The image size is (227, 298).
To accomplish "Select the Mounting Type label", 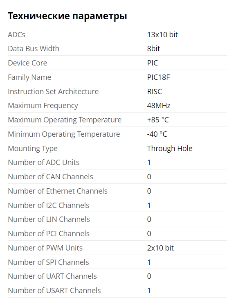I will tap(33, 149).
